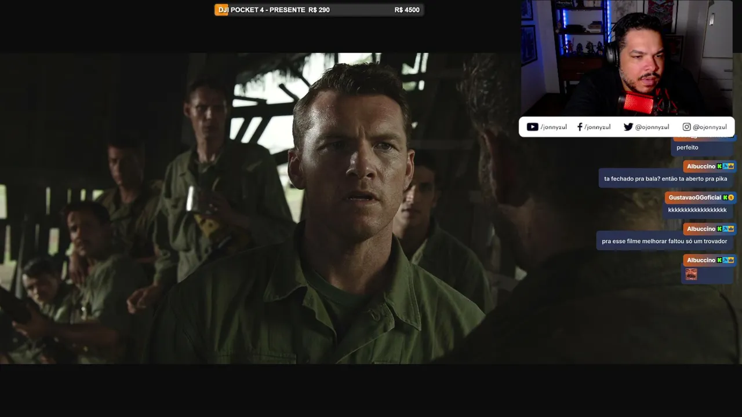Click the red microphone in the webcam feed
742x417 pixels.
coord(639,104)
